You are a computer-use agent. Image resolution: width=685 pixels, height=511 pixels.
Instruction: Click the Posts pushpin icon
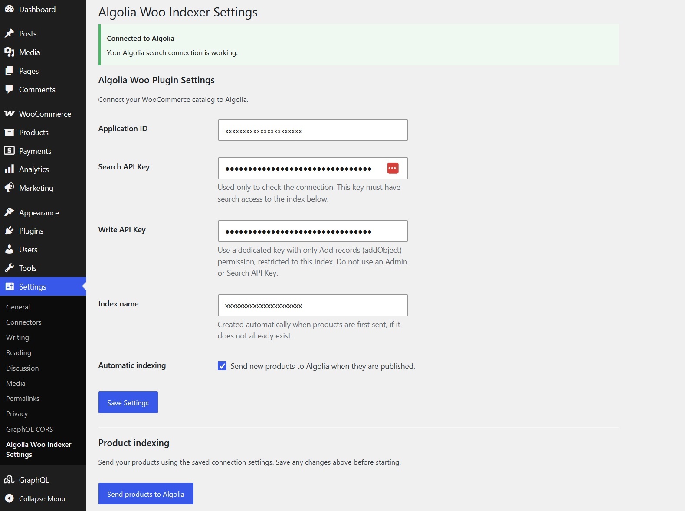coord(9,33)
